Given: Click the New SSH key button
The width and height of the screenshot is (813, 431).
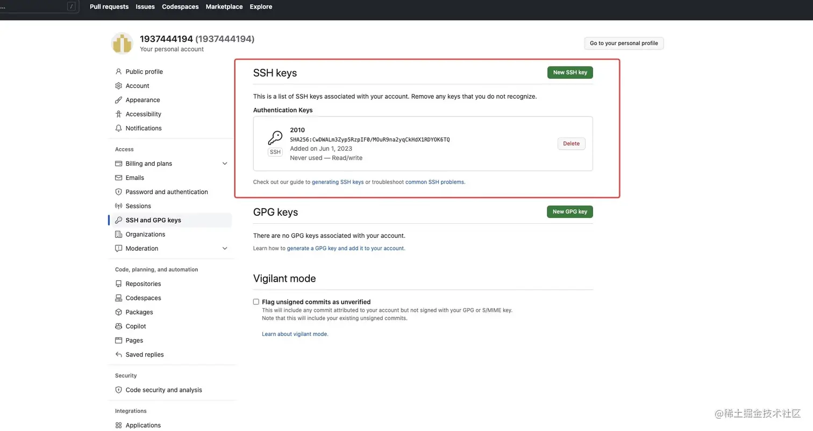Looking at the screenshot, I should click(x=570, y=72).
